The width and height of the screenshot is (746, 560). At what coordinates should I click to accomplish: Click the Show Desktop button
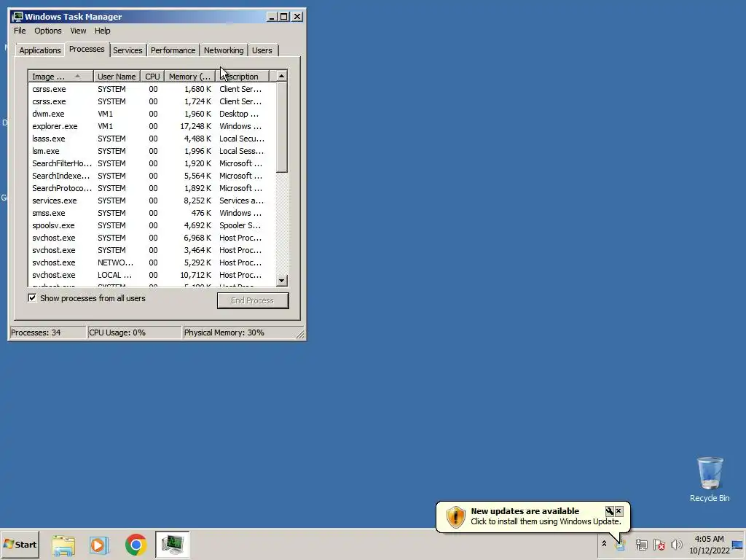click(738, 544)
